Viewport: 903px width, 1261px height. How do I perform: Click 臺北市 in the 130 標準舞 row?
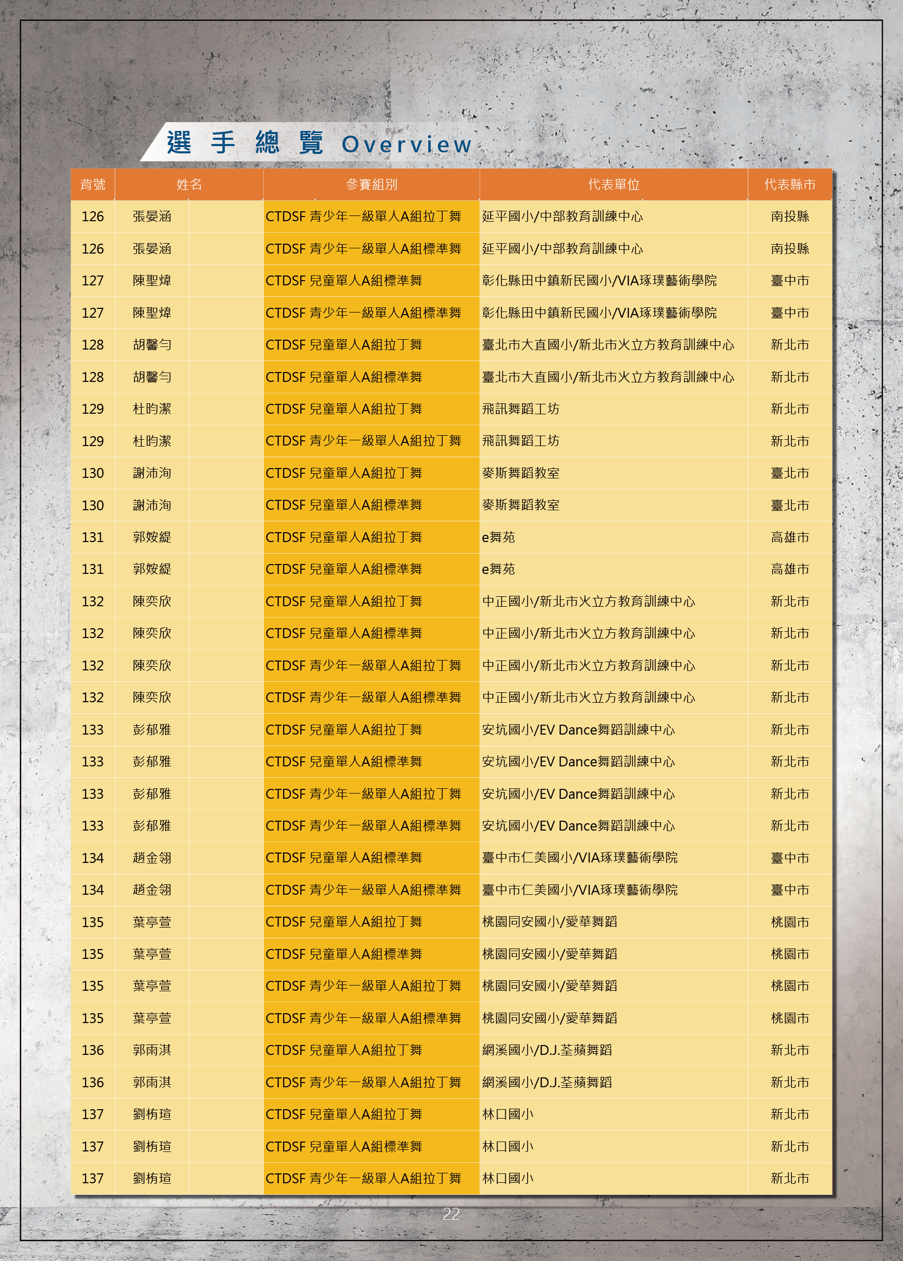coord(790,506)
